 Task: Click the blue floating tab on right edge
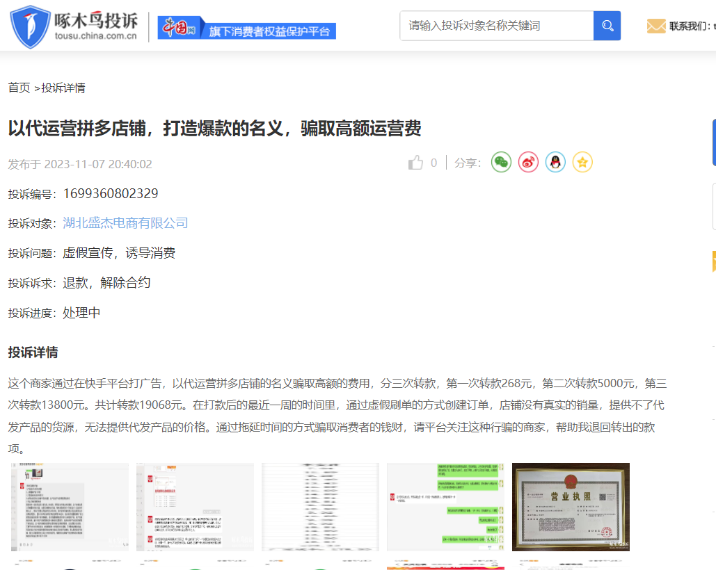point(713,142)
